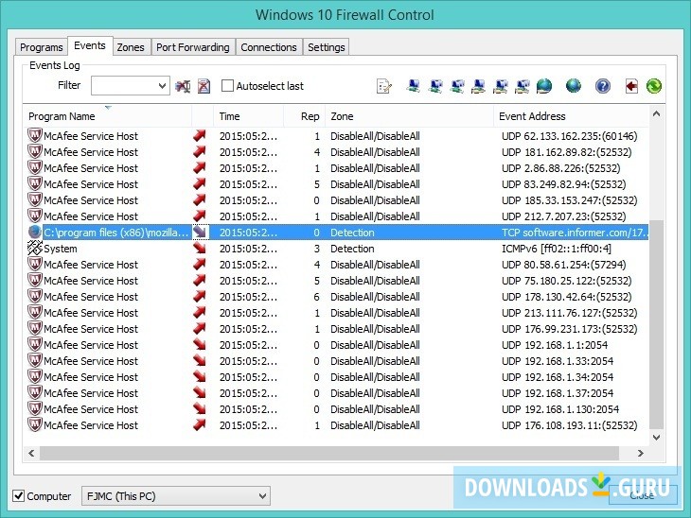Switch to the Programs tab
The height and width of the screenshot is (518, 691).
coord(42,47)
